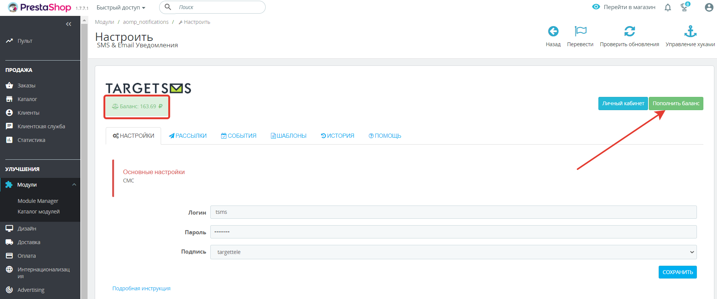This screenshot has width=717, height=299.
Task: Open Оплата payment section
Action: pos(27,256)
